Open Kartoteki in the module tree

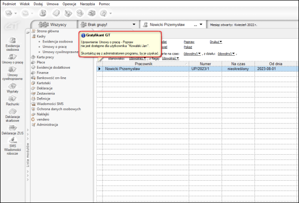click(x=44, y=83)
